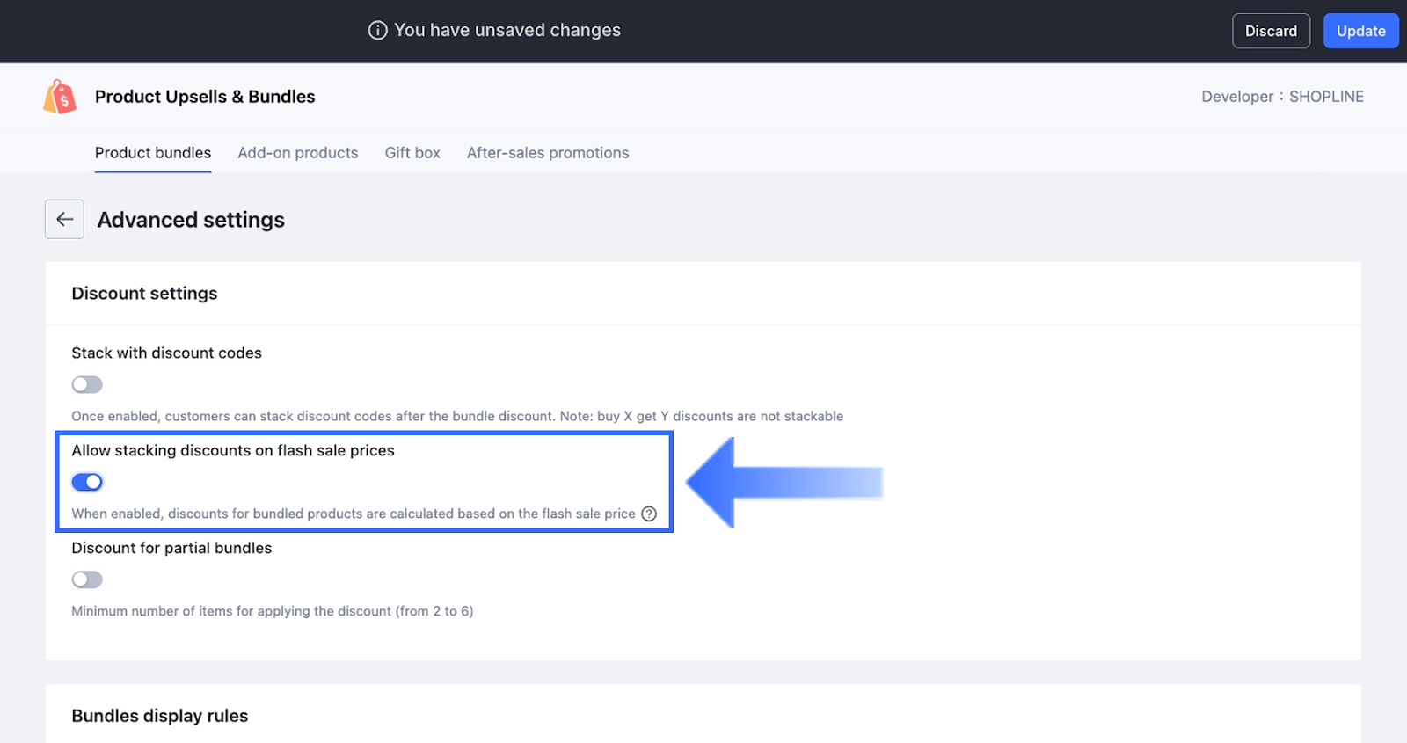Screen dimensions: 1407x743
Task: Enable Stack with discount codes toggle
Action: [x=87, y=384]
